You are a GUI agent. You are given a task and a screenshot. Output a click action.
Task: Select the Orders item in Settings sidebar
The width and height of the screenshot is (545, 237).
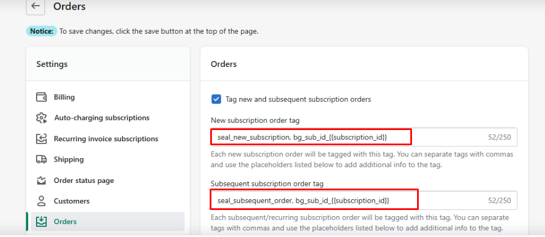65,221
